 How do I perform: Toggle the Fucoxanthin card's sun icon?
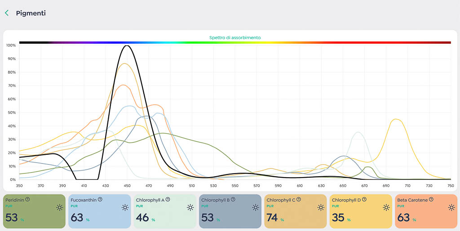(125, 207)
